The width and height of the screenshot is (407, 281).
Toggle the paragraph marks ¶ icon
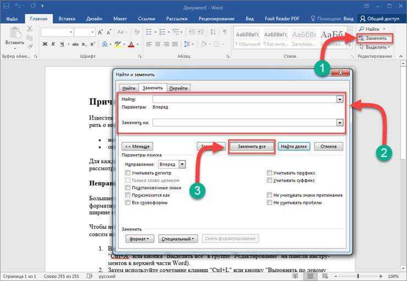(x=225, y=32)
